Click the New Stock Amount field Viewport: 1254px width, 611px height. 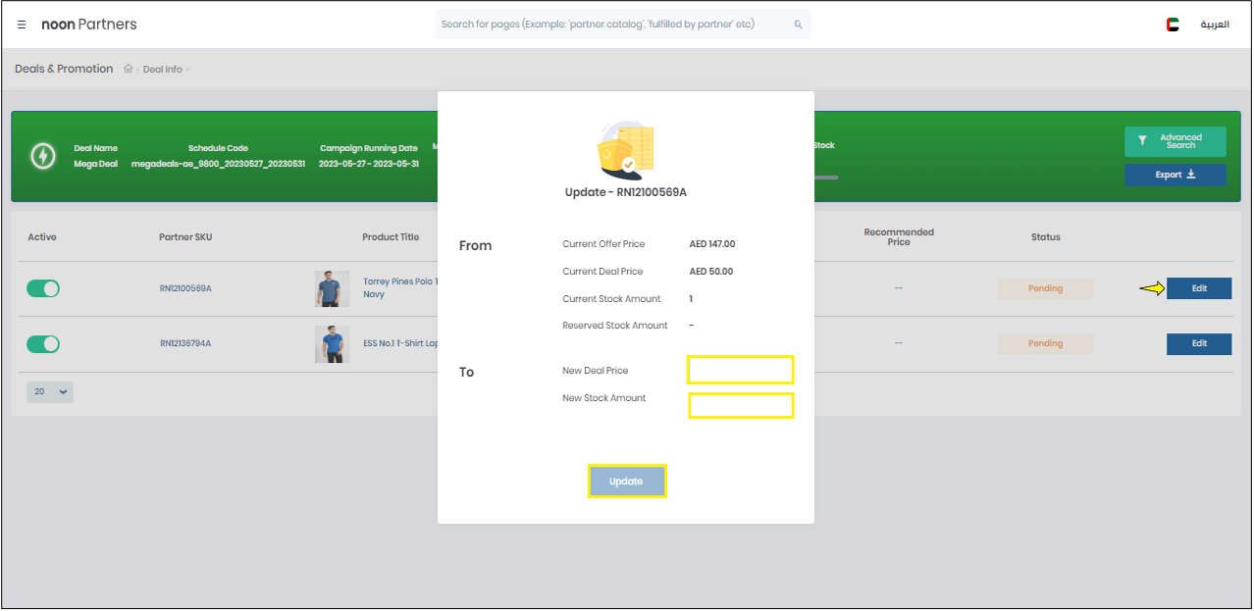741,405
